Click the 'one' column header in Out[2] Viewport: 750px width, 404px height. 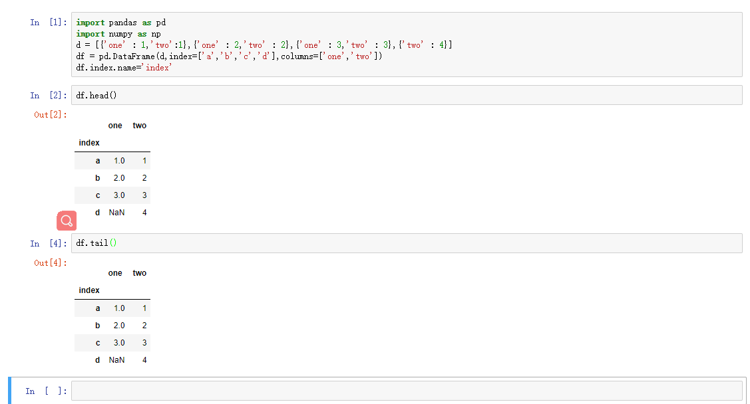point(115,126)
